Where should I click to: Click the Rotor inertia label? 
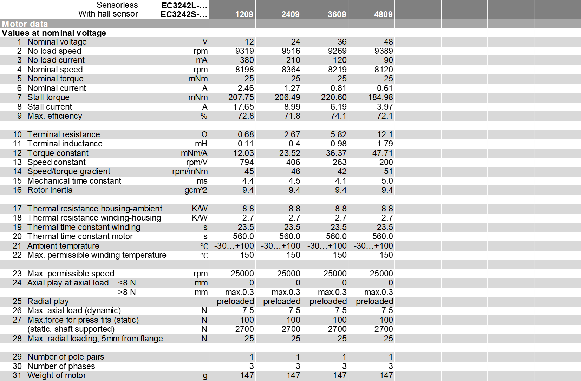tap(50, 190)
